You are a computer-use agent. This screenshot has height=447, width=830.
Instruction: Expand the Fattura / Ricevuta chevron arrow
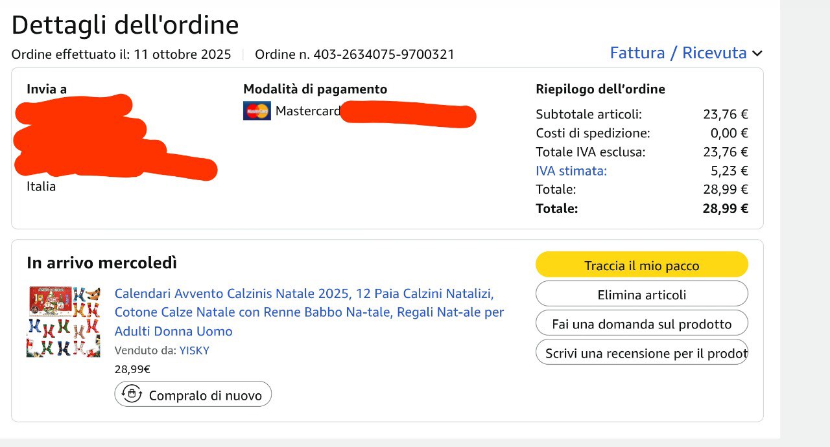[757, 54]
